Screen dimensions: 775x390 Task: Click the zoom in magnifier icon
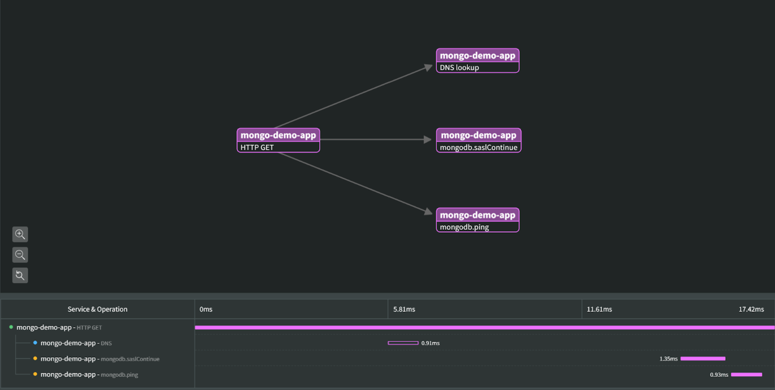tap(20, 234)
